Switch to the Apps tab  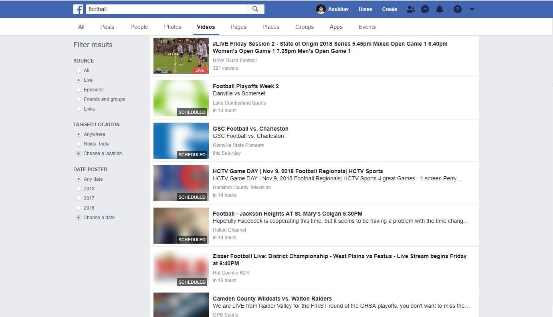336,27
